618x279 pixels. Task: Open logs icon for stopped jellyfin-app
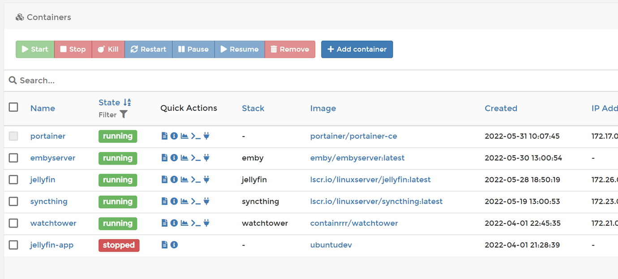(164, 245)
